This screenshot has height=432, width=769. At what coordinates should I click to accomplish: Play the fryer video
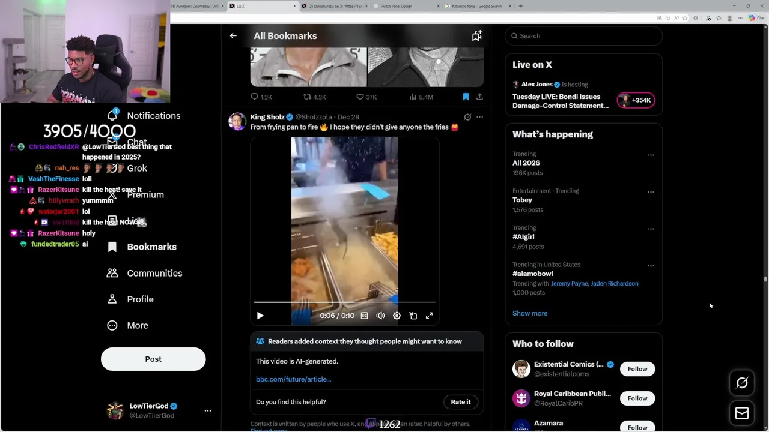pos(260,316)
